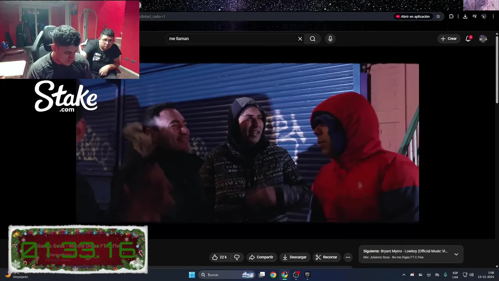
Task: Click the Descargar download button
Action: pos(294,257)
